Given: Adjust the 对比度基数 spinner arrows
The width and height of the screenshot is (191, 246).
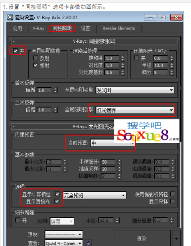Looking at the screenshot, I should 123,72.
